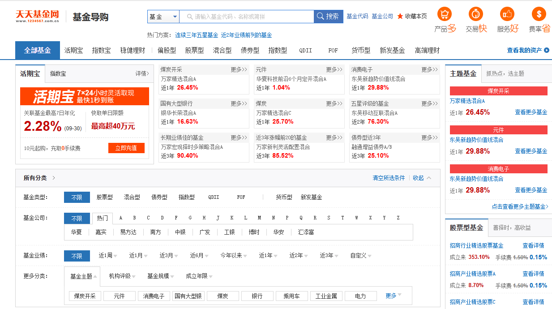This screenshot has width=552, height=309.
Task: Click the red 元件 theme bar
Action: point(499,130)
